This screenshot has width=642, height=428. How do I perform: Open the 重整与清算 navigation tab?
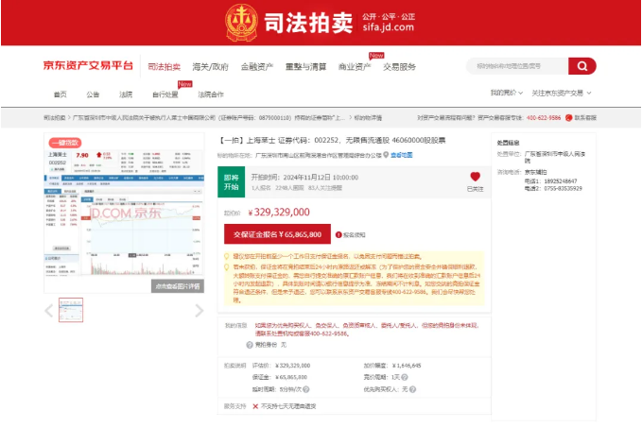click(305, 67)
